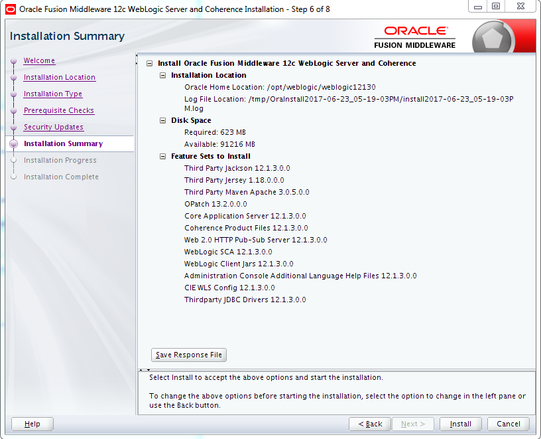Open the Security Updates step

pyautogui.click(x=54, y=128)
